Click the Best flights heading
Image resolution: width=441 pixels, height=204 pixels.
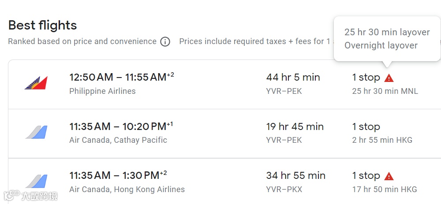[42, 25]
